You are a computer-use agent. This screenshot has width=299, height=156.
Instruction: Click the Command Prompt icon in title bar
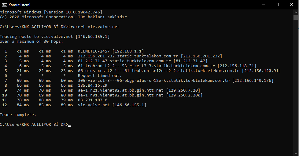tap(4, 5)
